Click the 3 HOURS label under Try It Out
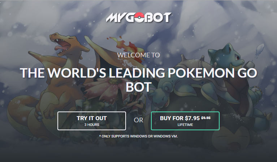Image resolution: width=277 pixels, height=162 pixels. coord(92,125)
